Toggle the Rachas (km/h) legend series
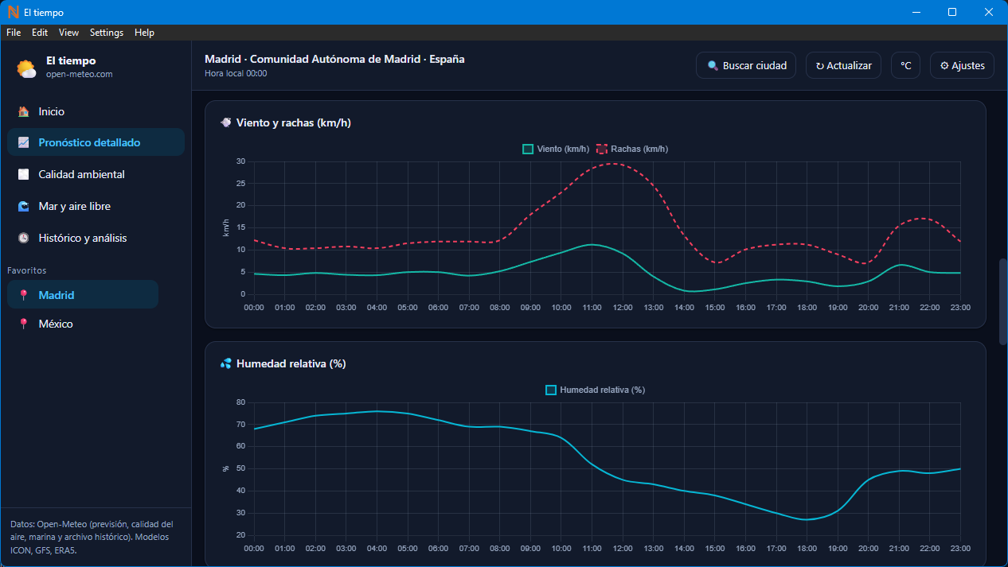 [x=632, y=149]
